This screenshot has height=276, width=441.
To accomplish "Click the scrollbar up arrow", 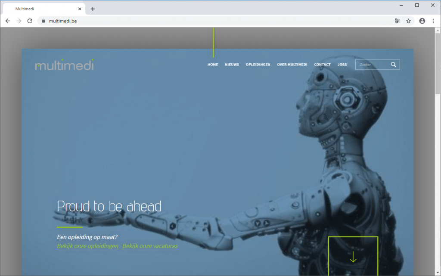I will coord(438,30).
